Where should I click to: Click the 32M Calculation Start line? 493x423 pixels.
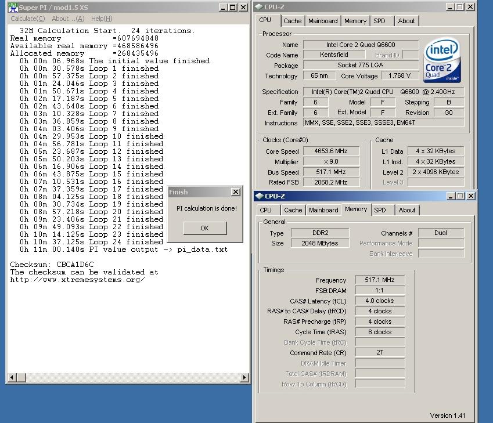(x=107, y=31)
